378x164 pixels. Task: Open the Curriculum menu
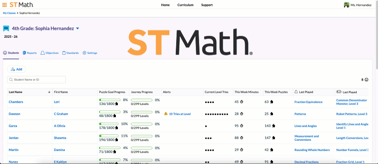[x=185, y=5]
